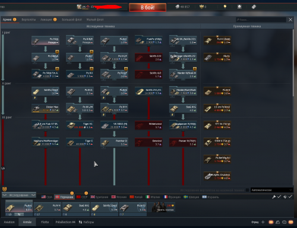Close the research tree window
The height and width of the screenshot is (228, 297).
[290, 20]
